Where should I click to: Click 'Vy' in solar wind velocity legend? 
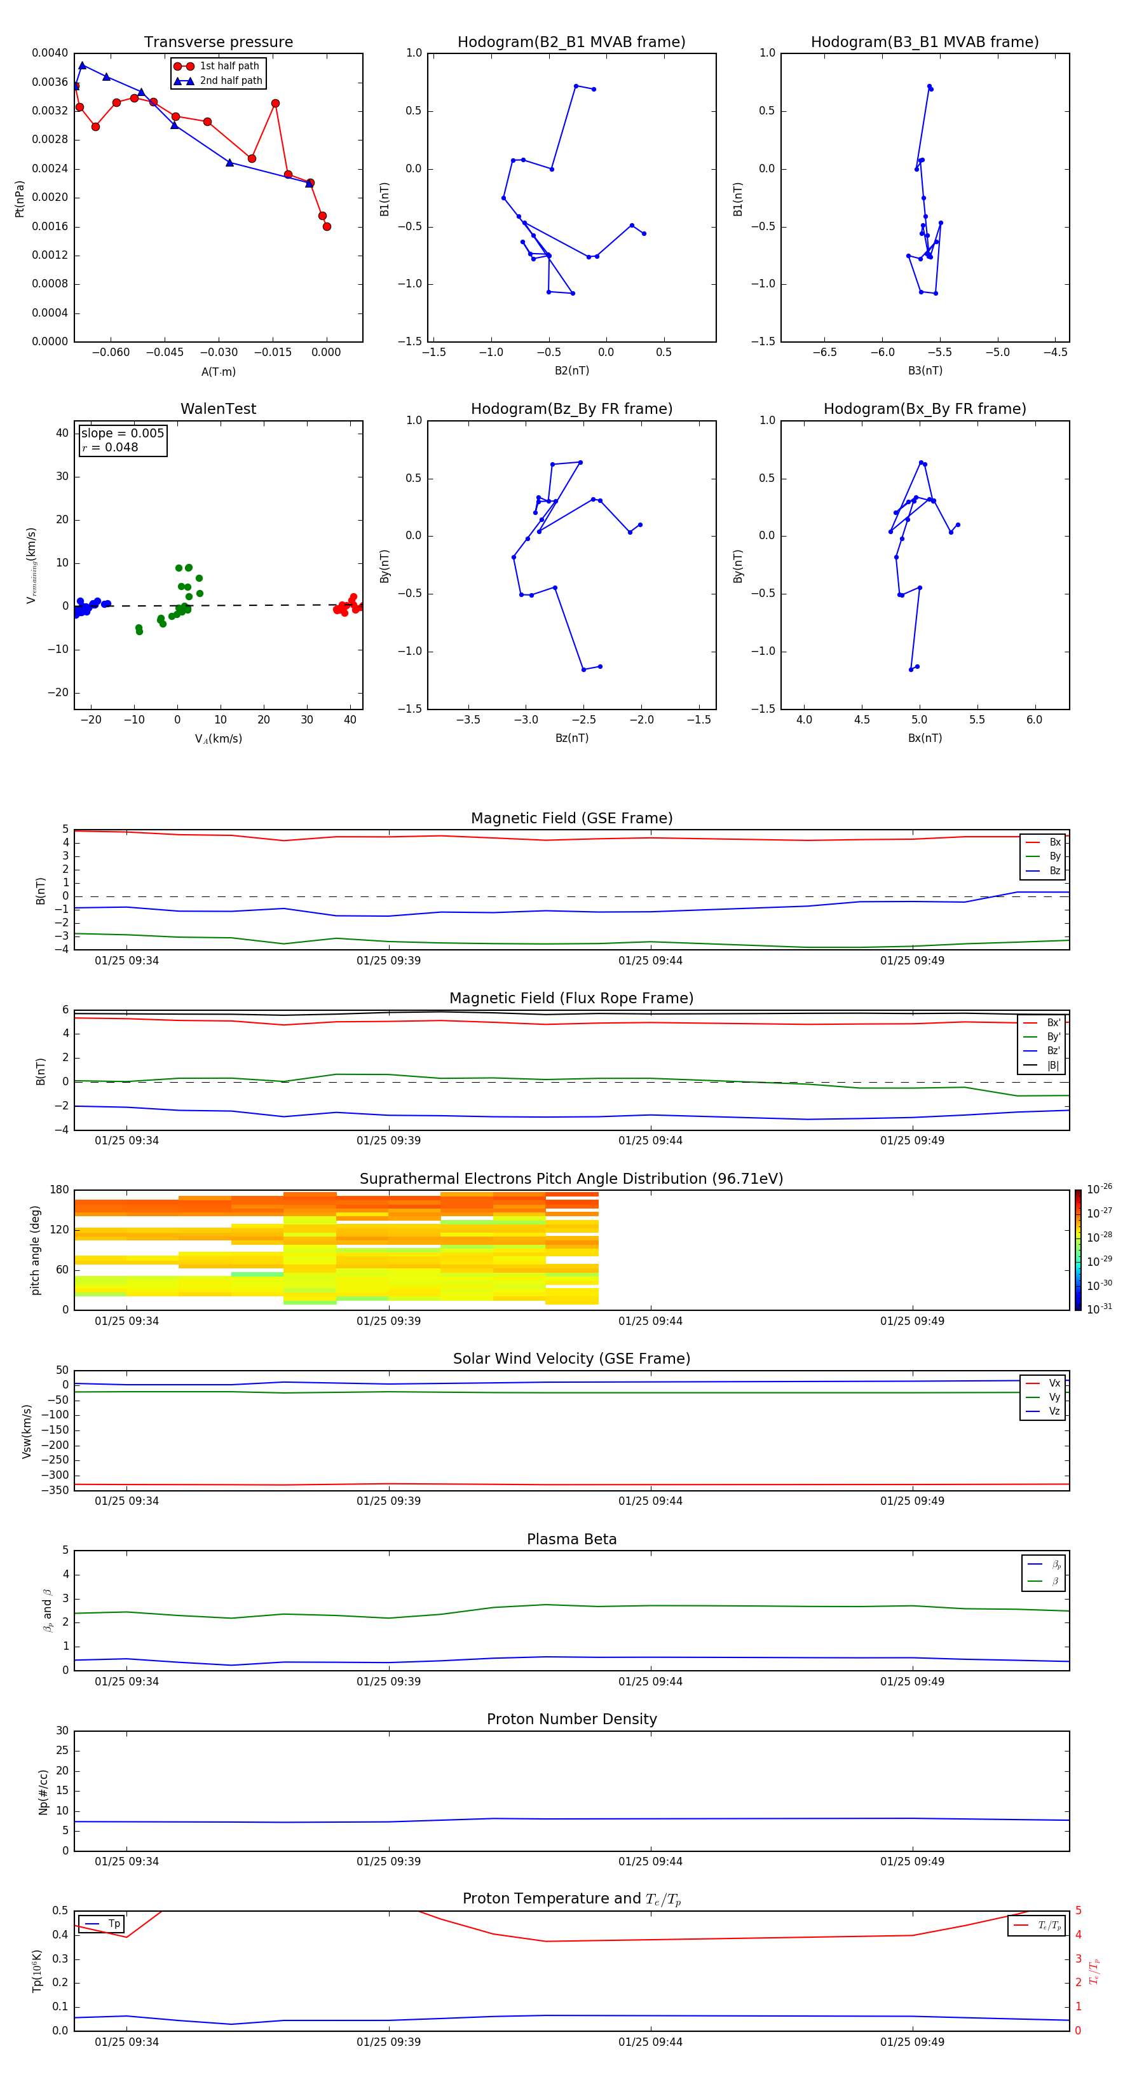[x=1043, y=1397]
